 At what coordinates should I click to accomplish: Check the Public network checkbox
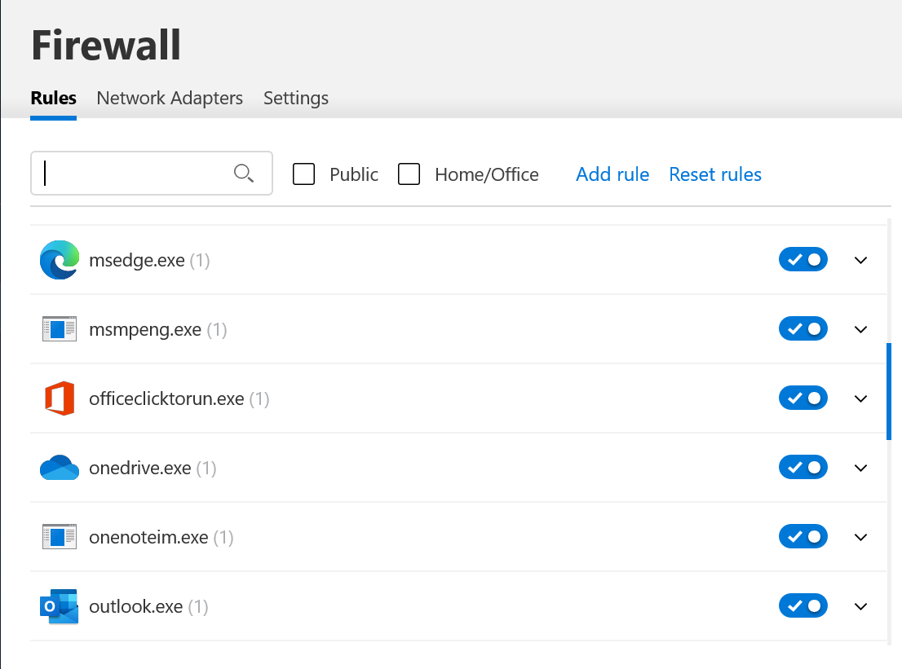303,174
